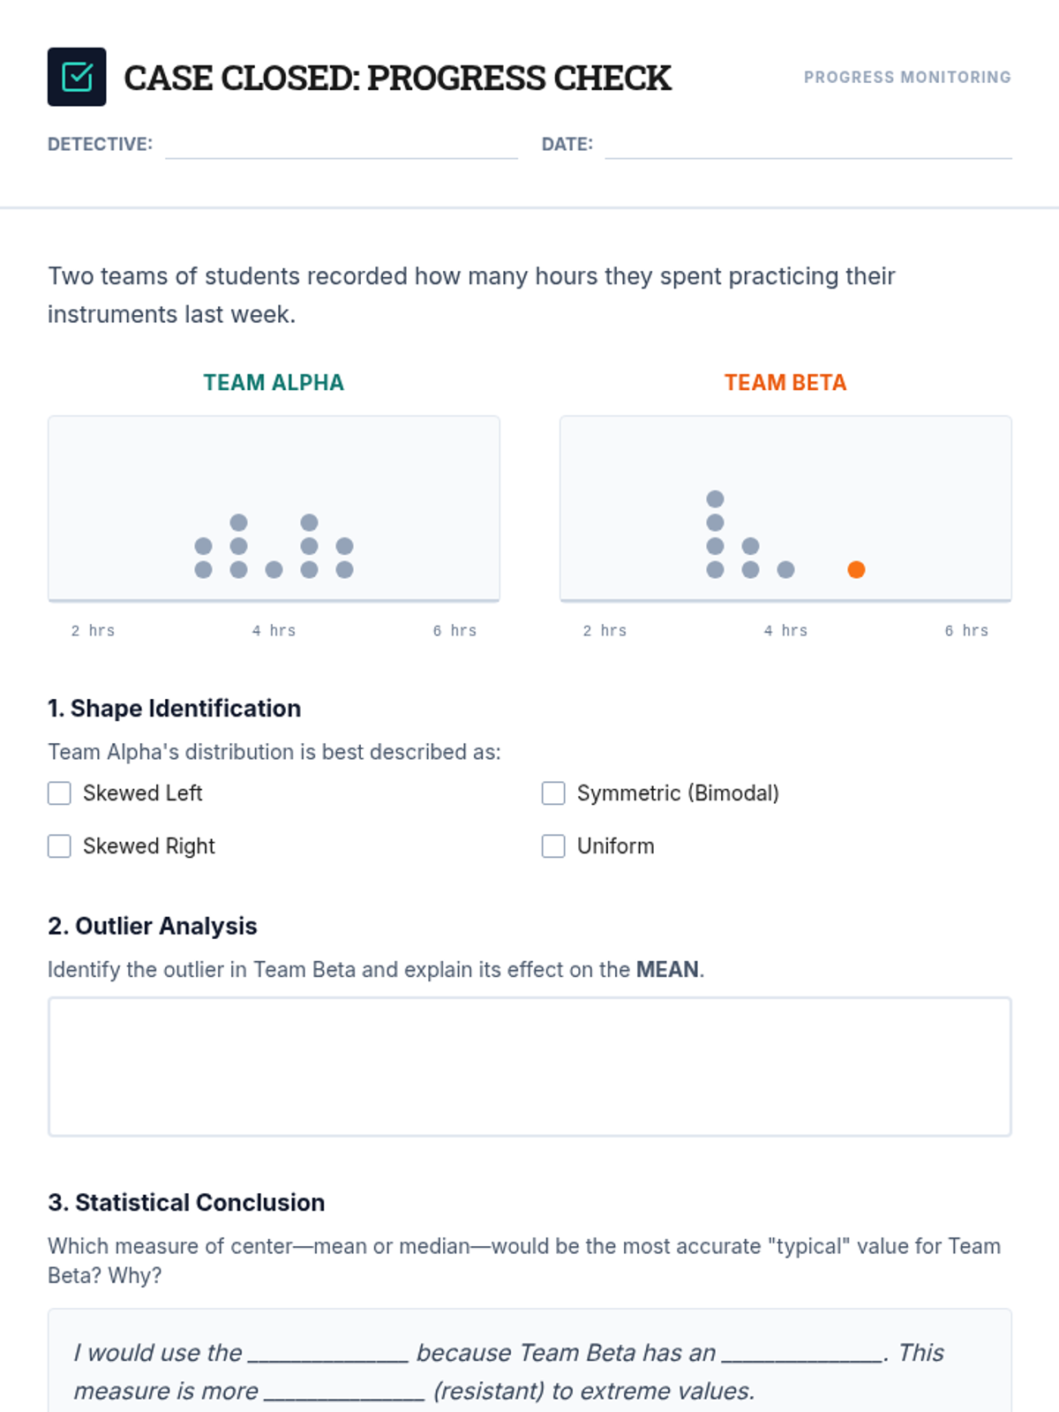Select the Symmetric (Bimodal) checkbox
This screenshot has width=1059, height=1412.
coord(553,793)
